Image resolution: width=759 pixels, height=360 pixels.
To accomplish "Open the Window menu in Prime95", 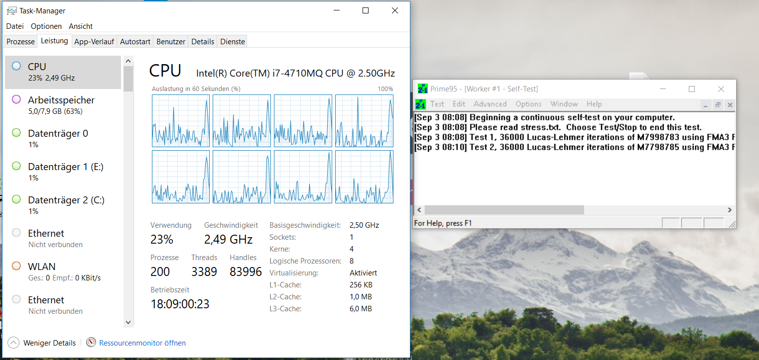I will (x=564, y=104).
